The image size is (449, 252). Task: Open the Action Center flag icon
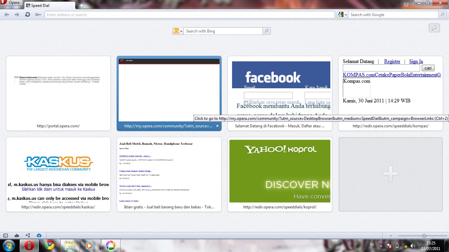389,245
